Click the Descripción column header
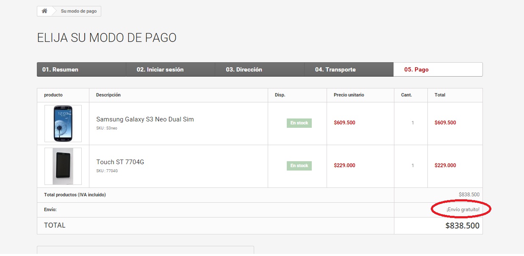Image resolution: width=524 pixels, height=256 pixels. (108, 95)
